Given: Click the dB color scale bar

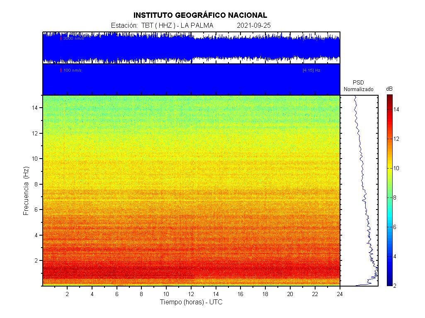Looking at the screenshot, I should point(390,190).
